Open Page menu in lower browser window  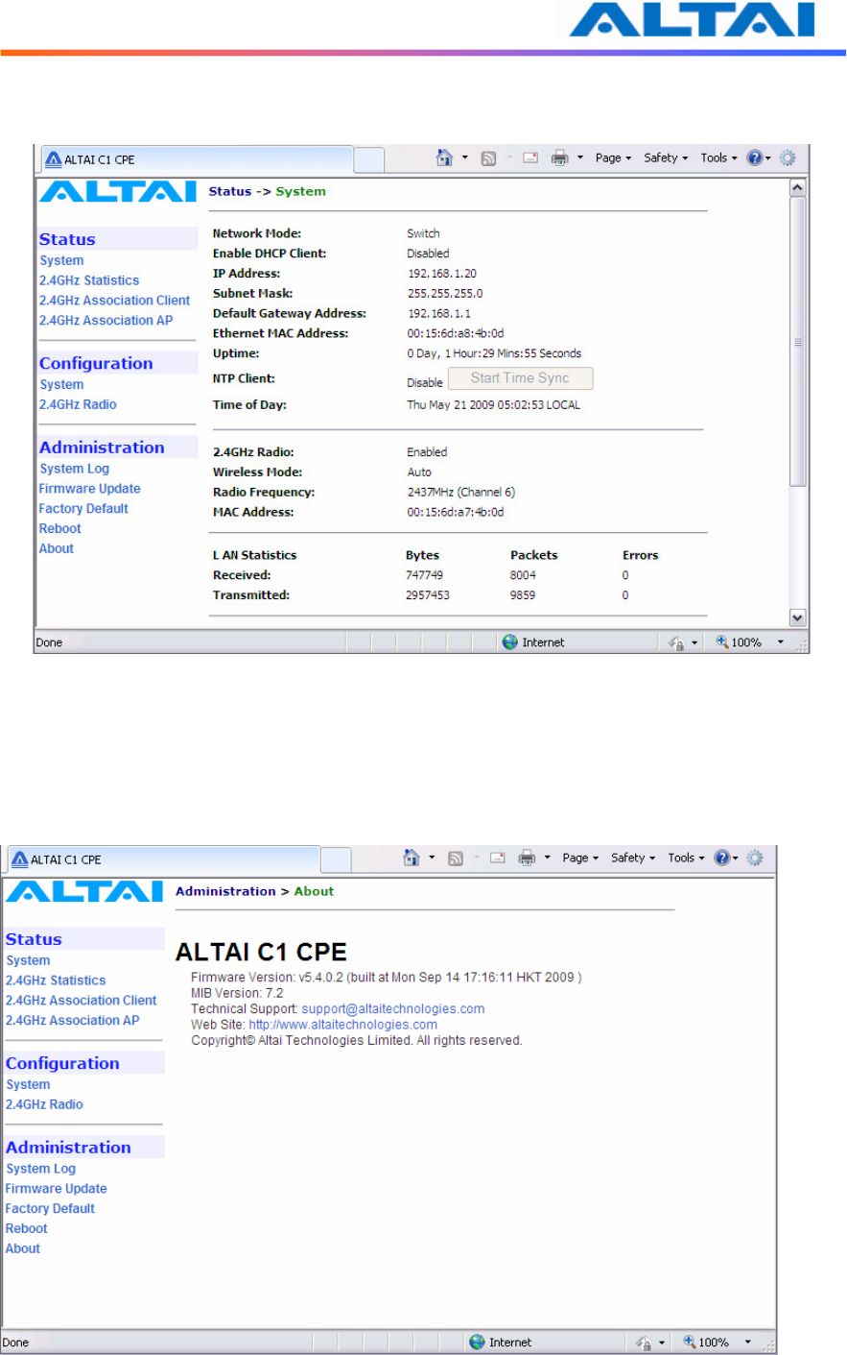click(x=580, y=858)
